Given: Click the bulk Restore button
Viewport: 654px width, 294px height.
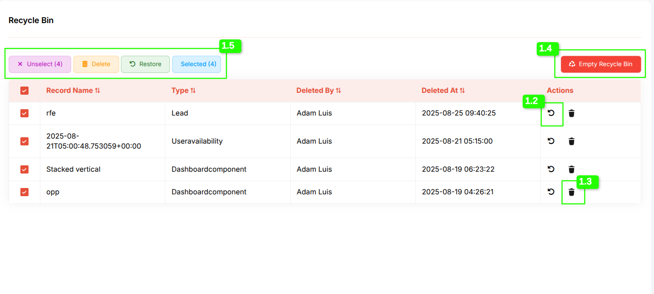Looking at the screenshot, I should tap(145, 64).
